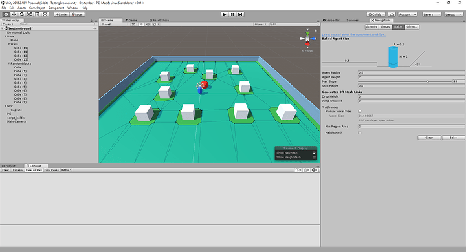
Task: Toggle handle rotation Local button
Action: click(x=78, y=14)
